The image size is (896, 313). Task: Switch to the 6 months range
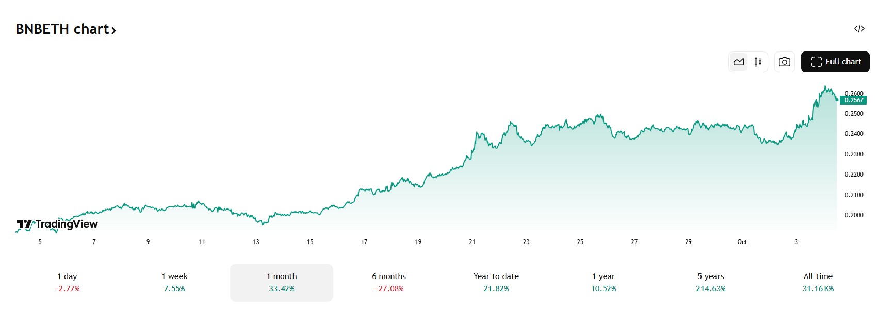(389, 282)
